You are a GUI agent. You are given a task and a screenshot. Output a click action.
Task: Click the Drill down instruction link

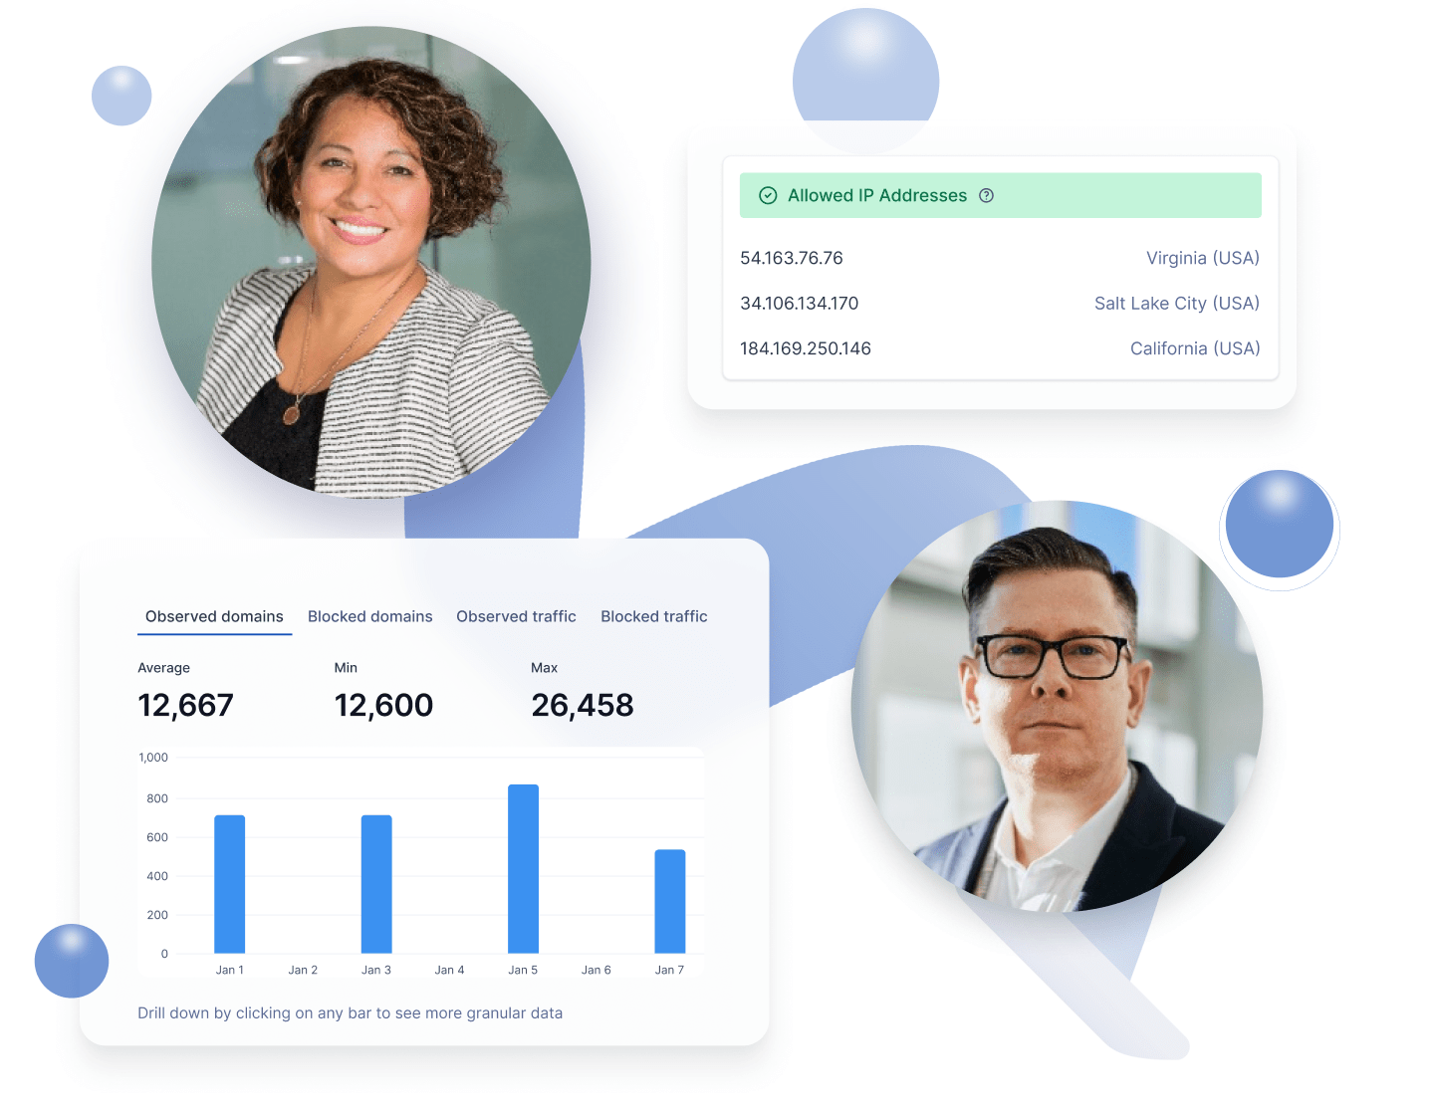pyautogui.click(x=350, y=1012)
